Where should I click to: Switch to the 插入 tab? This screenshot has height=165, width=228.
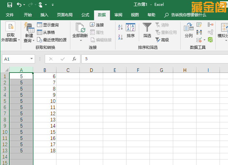coord(44,15)
